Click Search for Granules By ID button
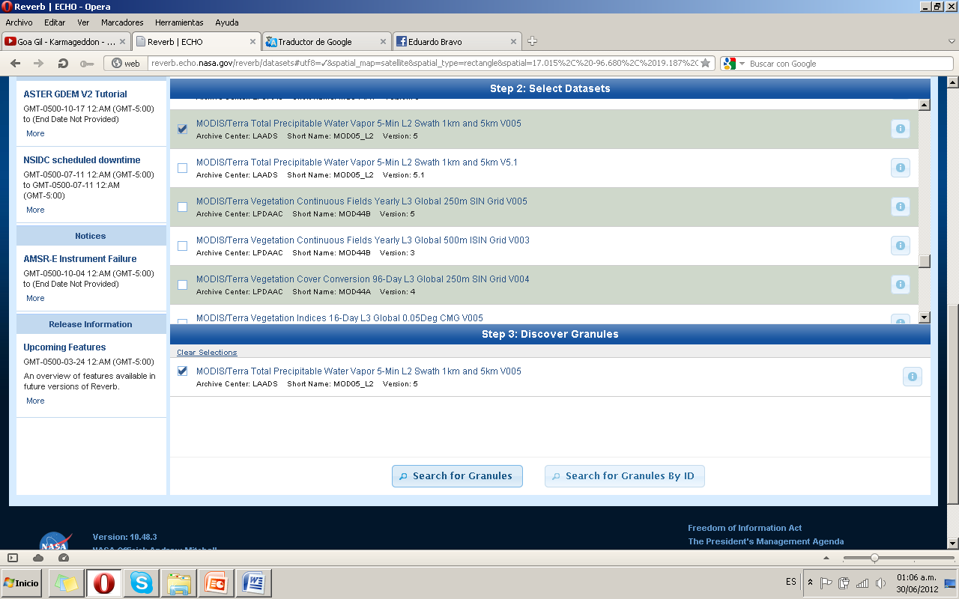 click(x=625, y=476)
